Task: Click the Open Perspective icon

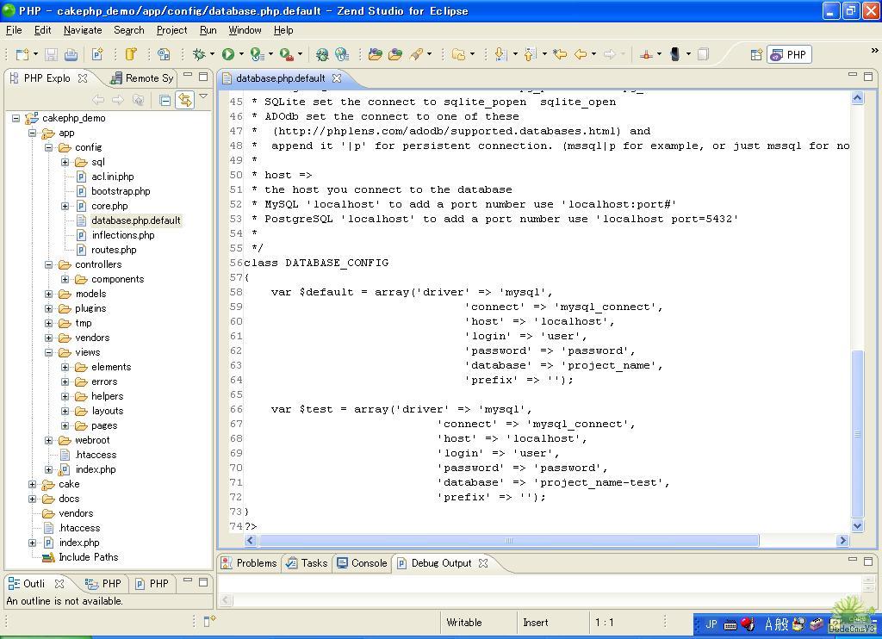Action: coord(756,54)
